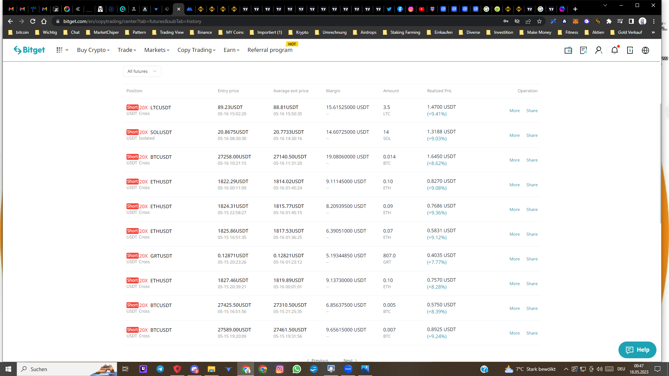Screen dimensions: 669x376
Task: Open Windows Start menu
Action: coord(8,369)
